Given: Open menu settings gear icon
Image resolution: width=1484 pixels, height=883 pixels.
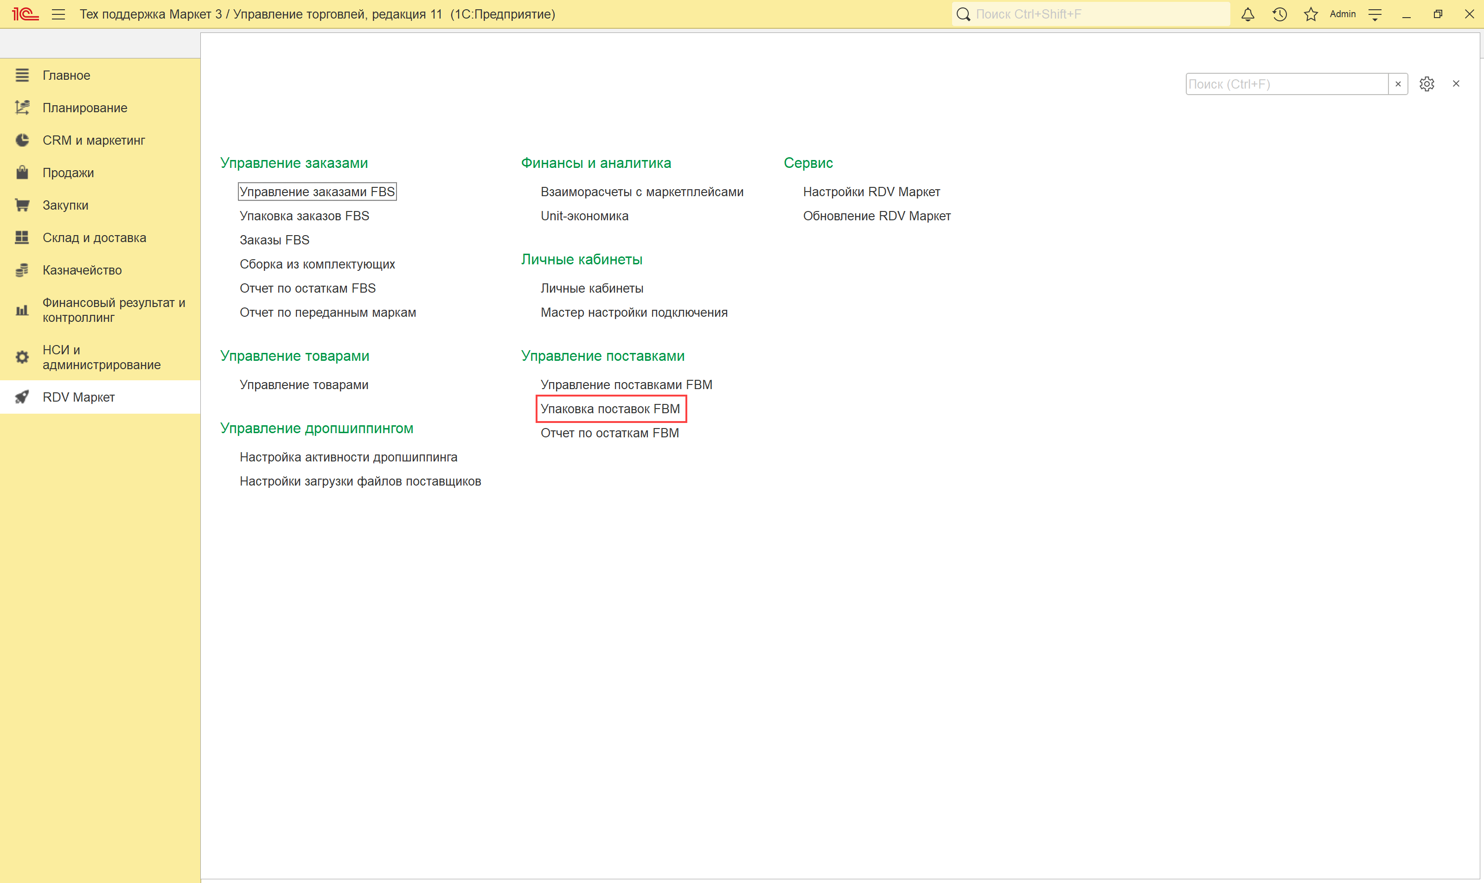Looking at the screenshot, I should tap(1426, 84).
